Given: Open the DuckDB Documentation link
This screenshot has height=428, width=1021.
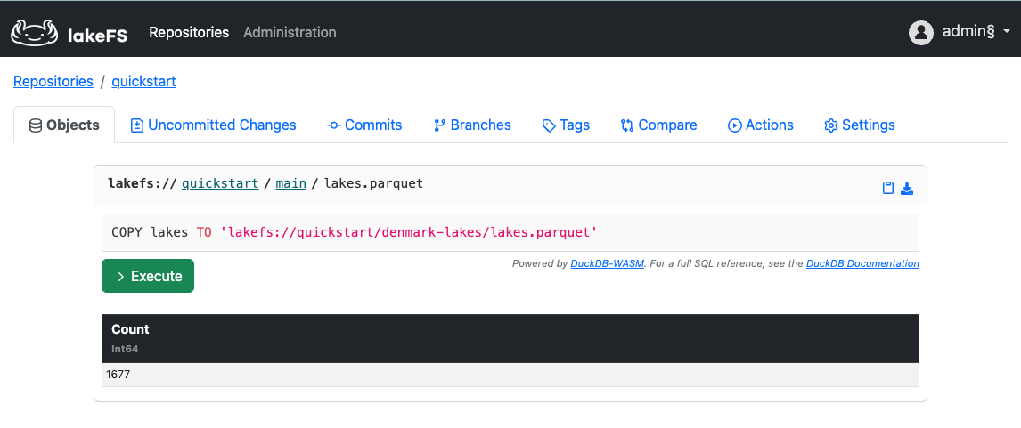Looking at the screenshot, I should (x=862, y=264).
